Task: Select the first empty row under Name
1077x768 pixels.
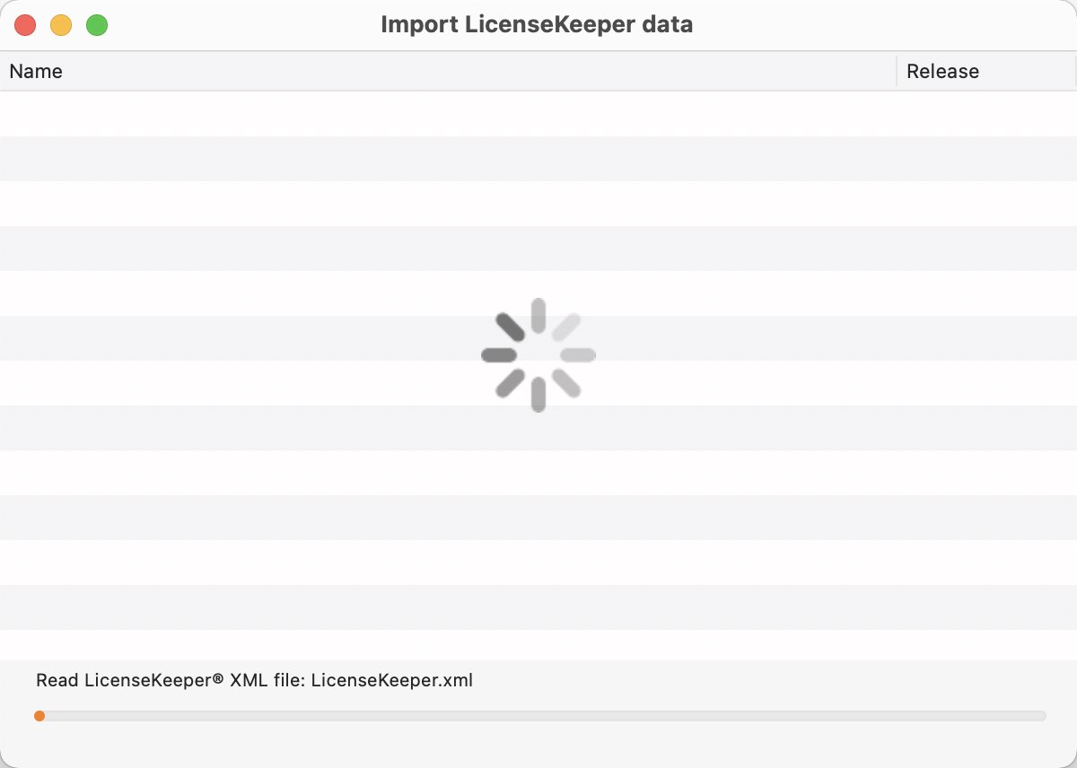Action: click(448, 114)
